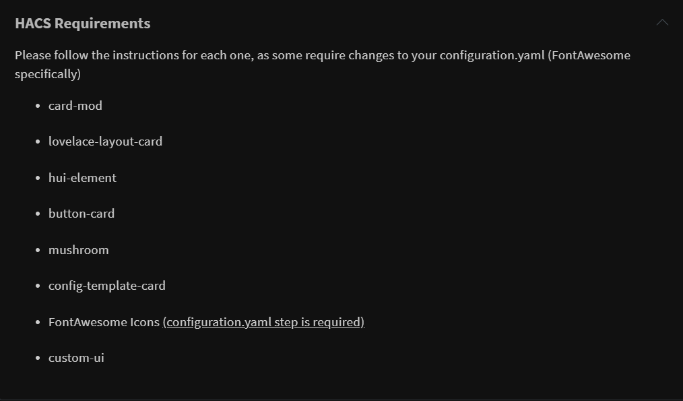This screenshot has height=401, width=683.
Task: Click the bullet beside card-mod
Action: click(38, 106)
